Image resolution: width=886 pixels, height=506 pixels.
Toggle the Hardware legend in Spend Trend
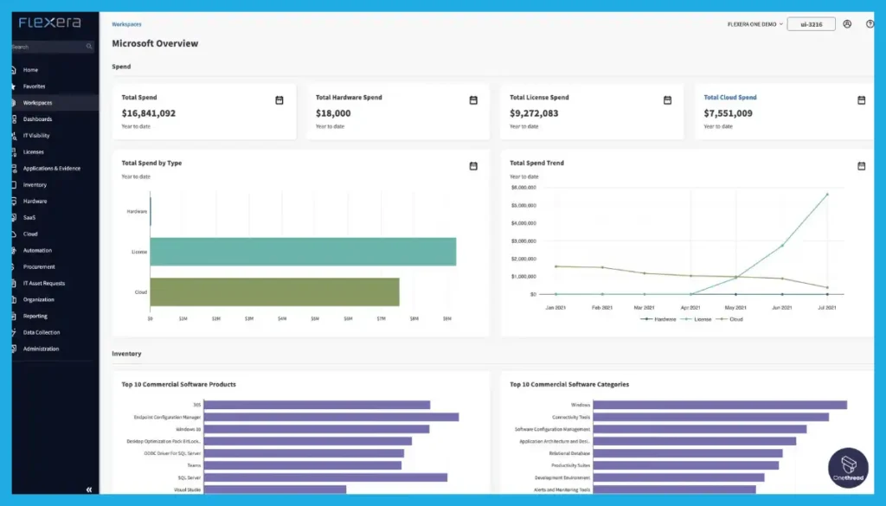658,319
